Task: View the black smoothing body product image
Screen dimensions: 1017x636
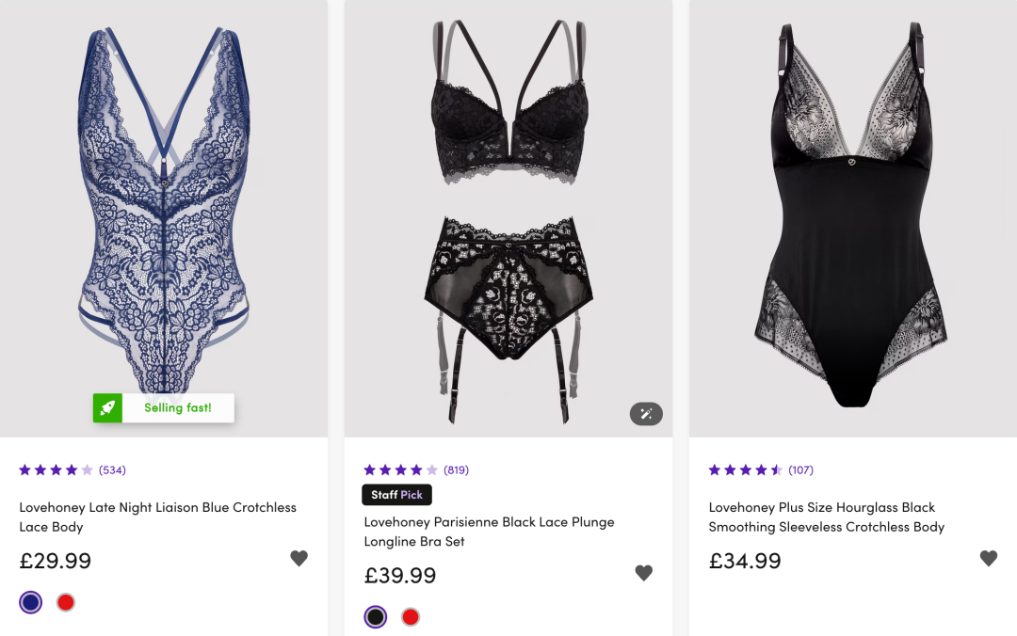Action: point(852,216)
